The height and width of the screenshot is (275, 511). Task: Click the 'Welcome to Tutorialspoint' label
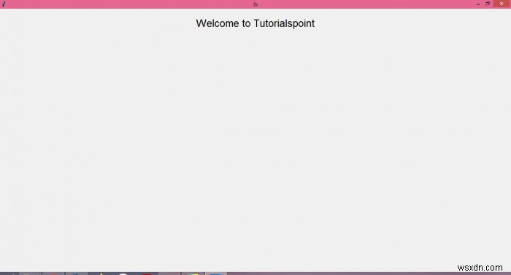[255, 23]
